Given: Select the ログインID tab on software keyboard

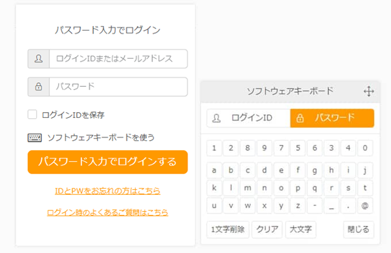Looking at the screenshot, I should tap(248, 118).
